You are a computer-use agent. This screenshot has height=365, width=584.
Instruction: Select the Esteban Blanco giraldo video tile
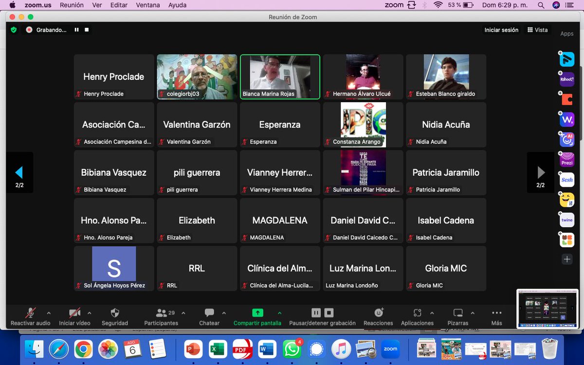446,77
